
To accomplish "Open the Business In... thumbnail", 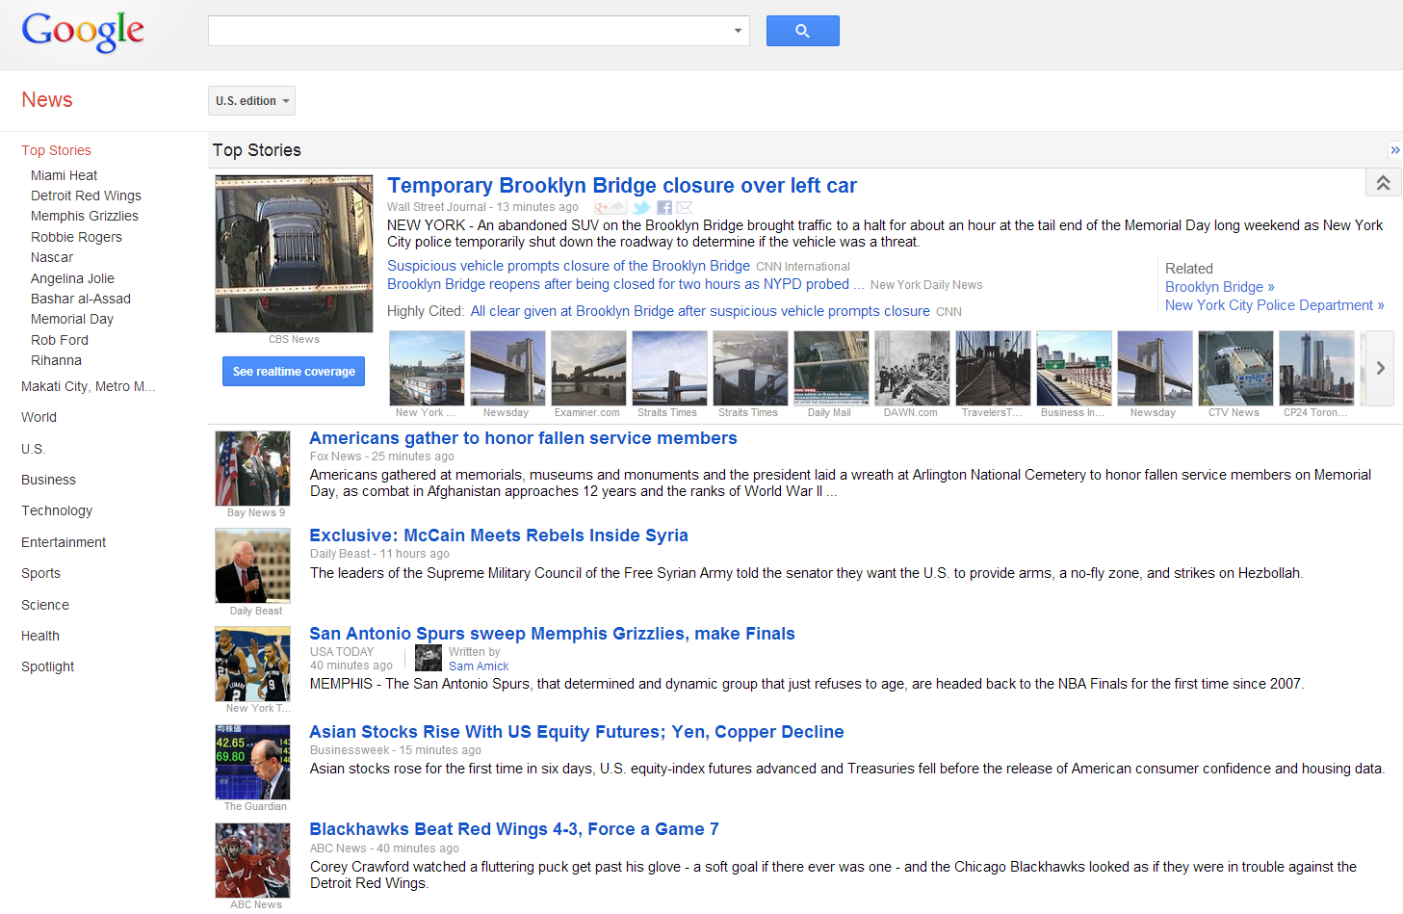I will tap(1074, 368).
